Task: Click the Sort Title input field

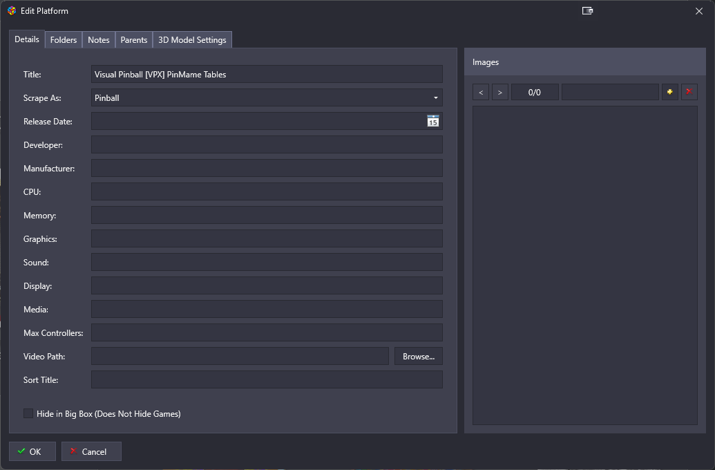Action: tap(267, 379)
